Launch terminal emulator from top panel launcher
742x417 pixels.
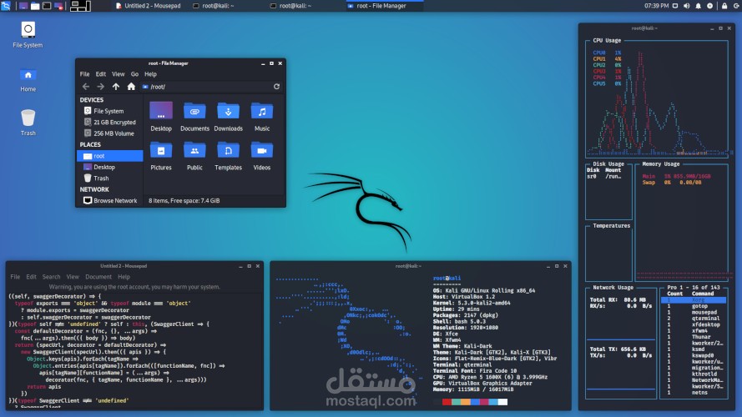click(47, 6)
